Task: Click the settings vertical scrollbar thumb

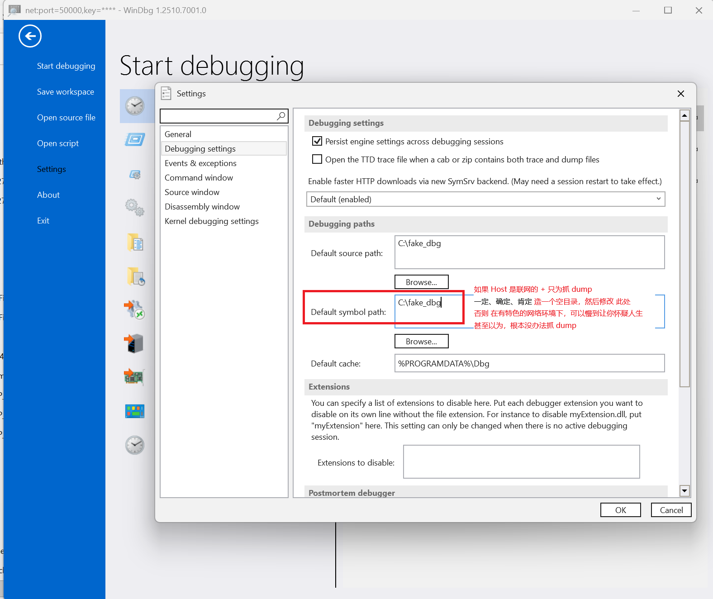Action: coord(684,254)
